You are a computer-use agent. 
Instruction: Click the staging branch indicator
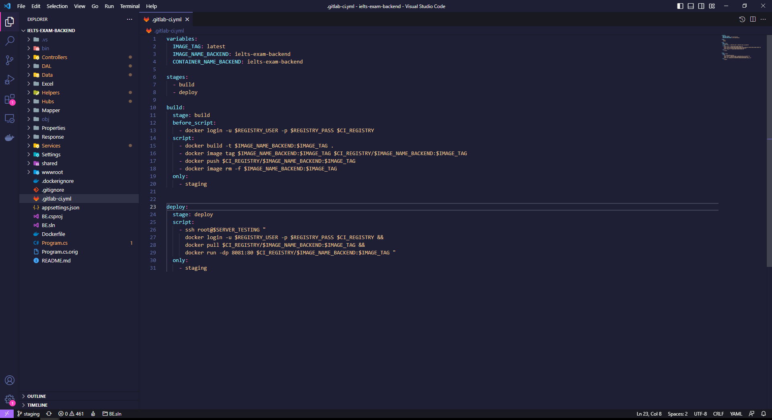point(29,414)
